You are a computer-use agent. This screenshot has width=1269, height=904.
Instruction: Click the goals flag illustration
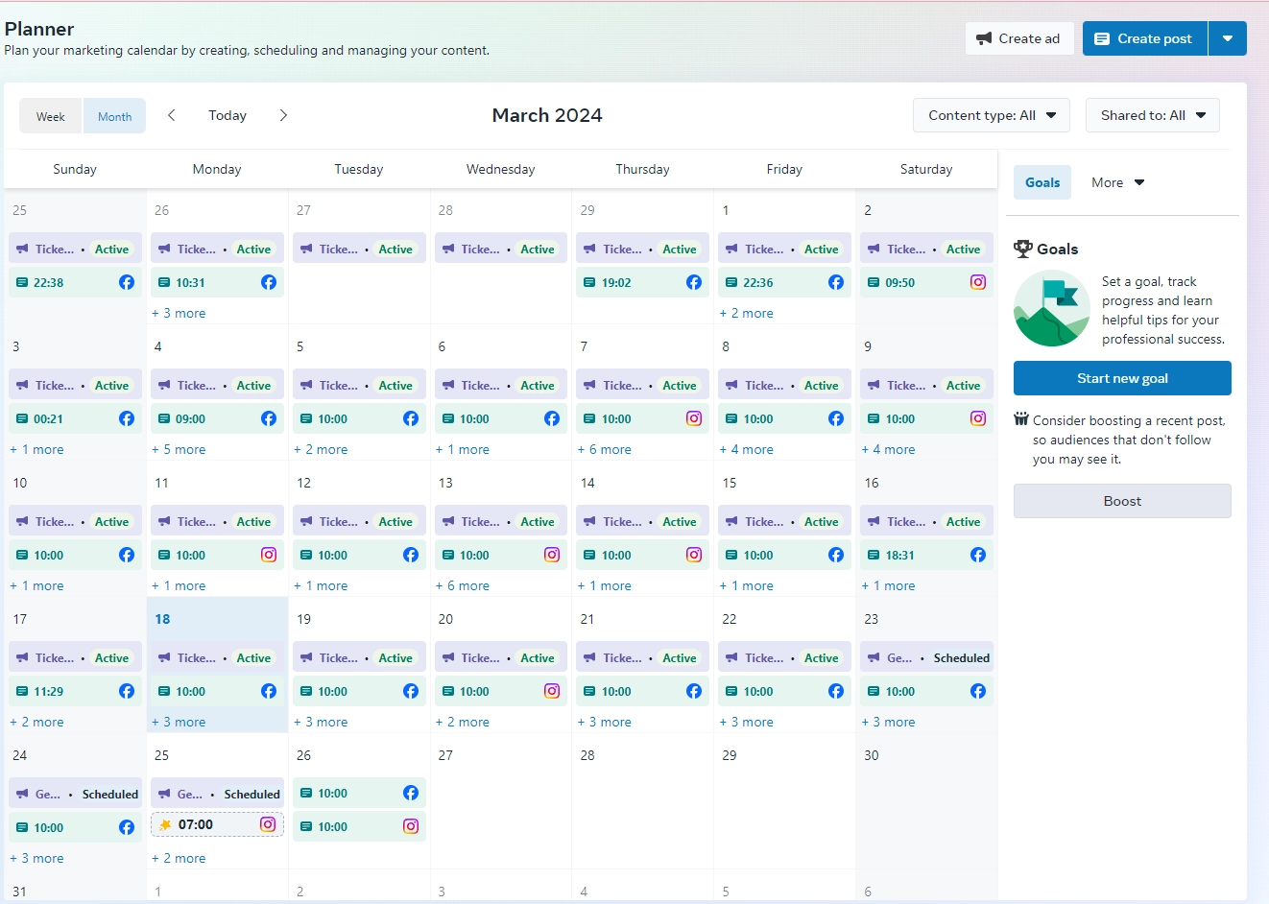tap(1052, 308)
